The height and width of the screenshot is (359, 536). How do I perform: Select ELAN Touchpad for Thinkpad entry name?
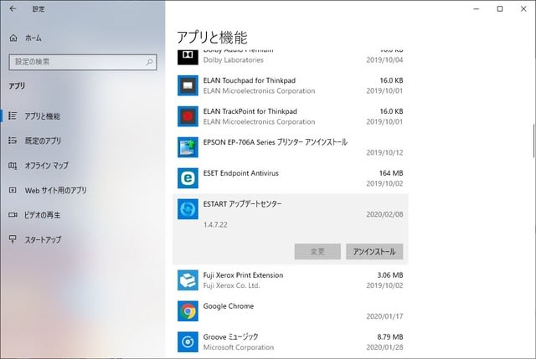[250, 80]
